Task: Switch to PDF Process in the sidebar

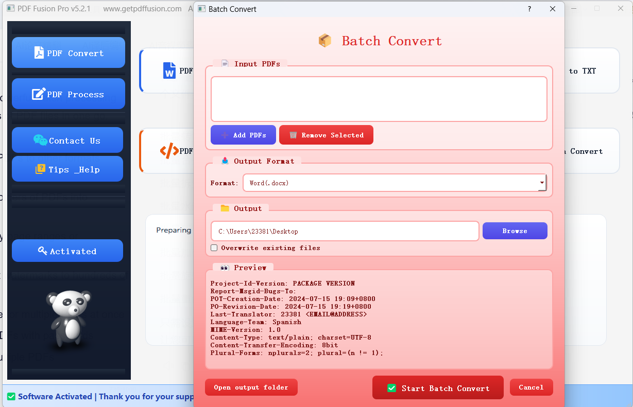Action: pyautogui.click(x=68, y=94)
